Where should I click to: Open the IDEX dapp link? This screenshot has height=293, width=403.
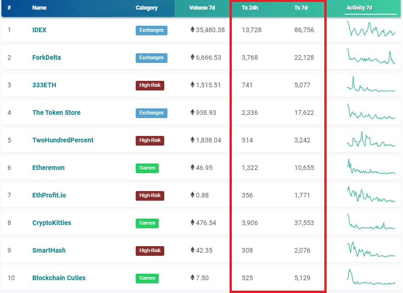[39, 30]
